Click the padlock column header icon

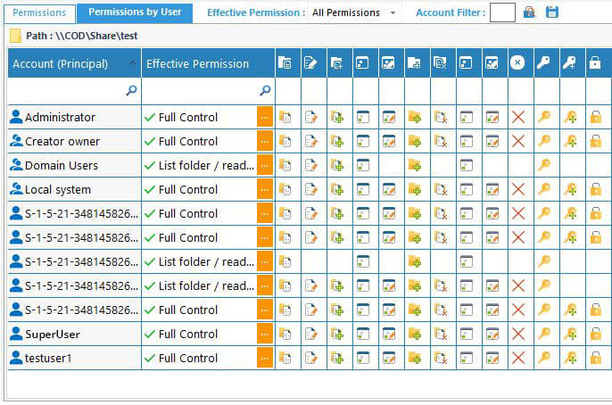595,63
